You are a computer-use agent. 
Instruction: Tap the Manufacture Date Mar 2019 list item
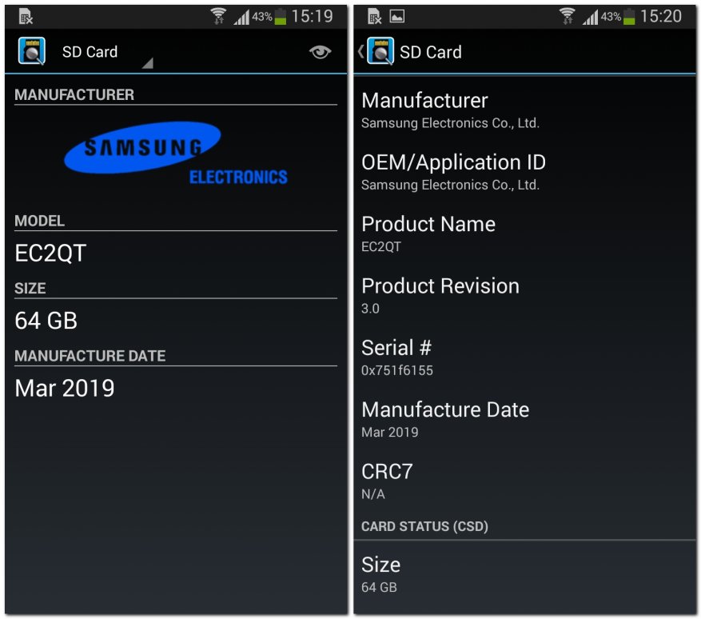pos(525,420)
